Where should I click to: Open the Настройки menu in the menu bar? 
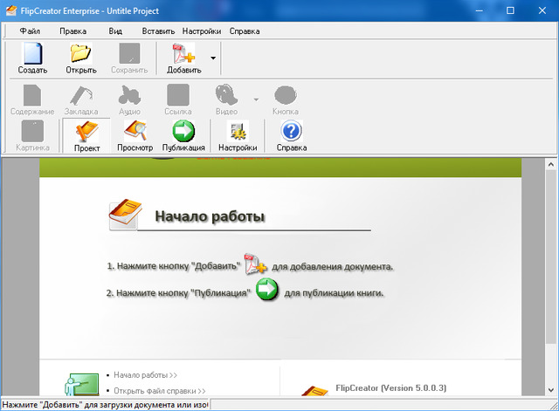click(x=202, y=31)
